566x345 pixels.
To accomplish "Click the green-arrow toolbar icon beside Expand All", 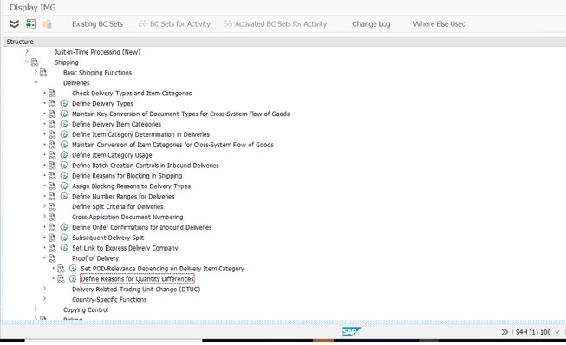I will coord(30,24).
